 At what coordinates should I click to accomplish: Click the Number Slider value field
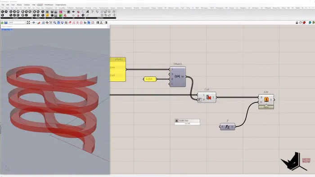187,124
